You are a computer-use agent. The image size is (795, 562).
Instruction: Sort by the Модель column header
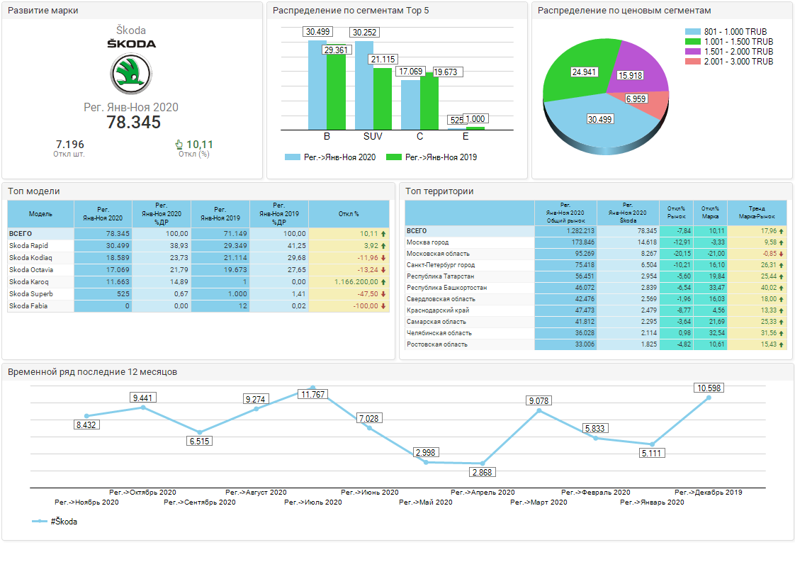[x=40, y=213]
